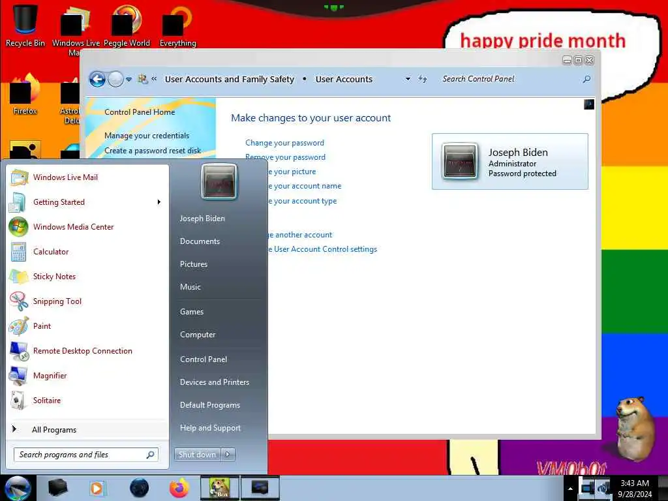Click the Joseph Biden account picture
The height and width of the screenshot is (501, 668).
coord(460,162)
